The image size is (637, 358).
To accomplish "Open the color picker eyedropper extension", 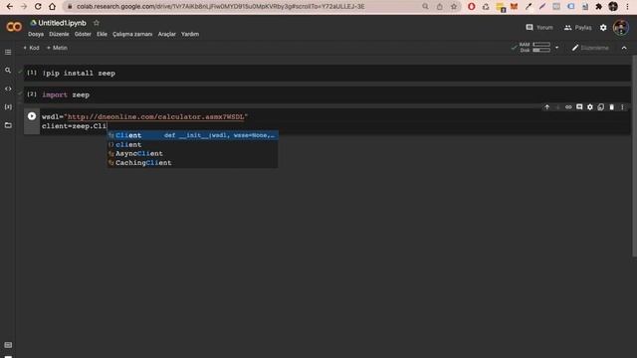I will [529, 7].
